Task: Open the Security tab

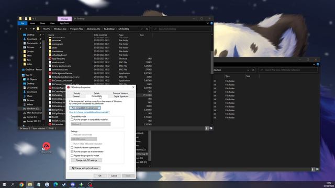Action: tap(77, 93)
